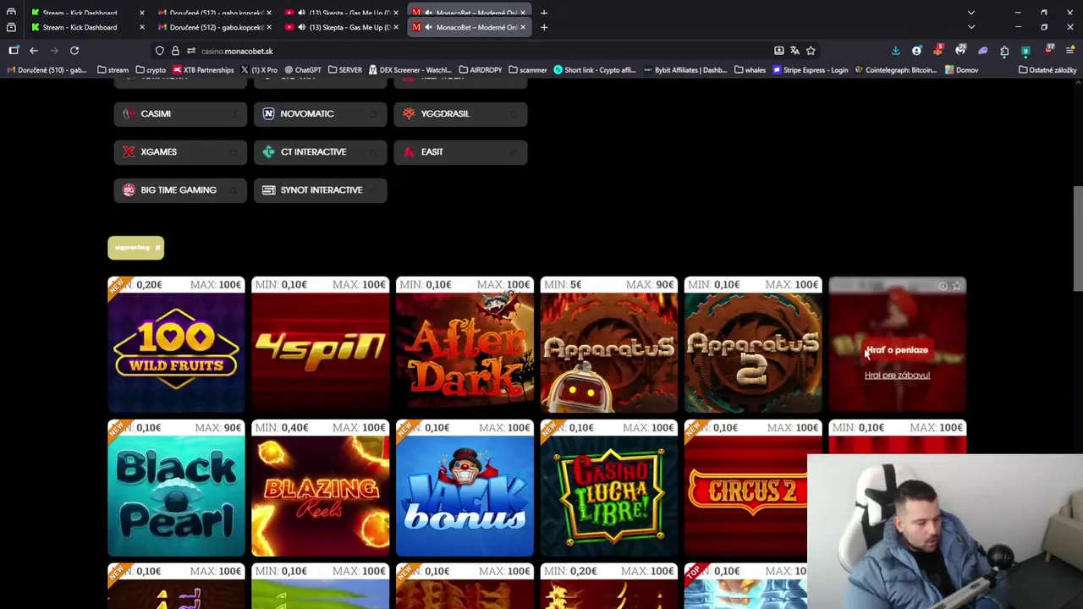Open the DEX Screener Watchlist bookmark
This screenshot has height=609, width=1083.
pyautogui.click(x=410, y=70)
